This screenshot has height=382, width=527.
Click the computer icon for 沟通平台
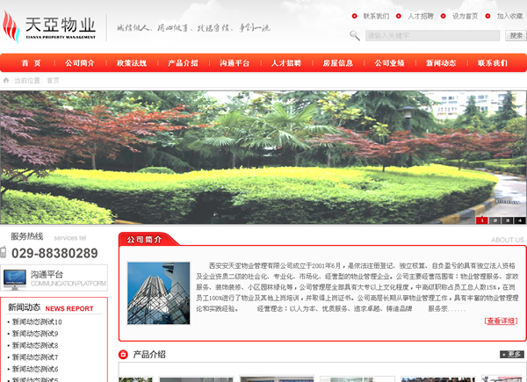pyautogui.click(x=14, y=279)
